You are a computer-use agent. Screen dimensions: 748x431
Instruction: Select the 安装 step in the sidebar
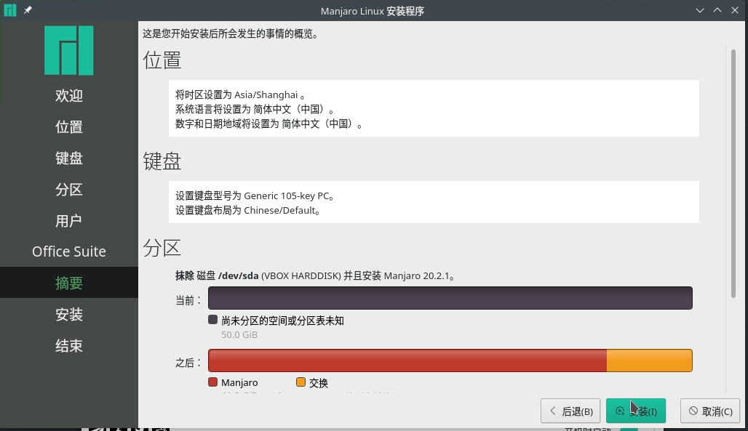click(x=69, y=314)
